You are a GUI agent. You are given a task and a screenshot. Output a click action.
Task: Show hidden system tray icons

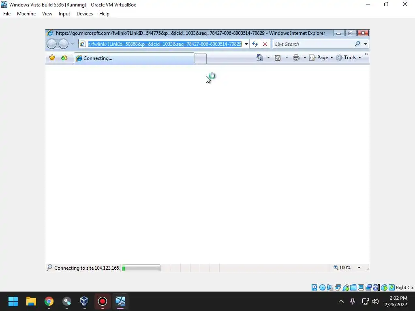341,301
